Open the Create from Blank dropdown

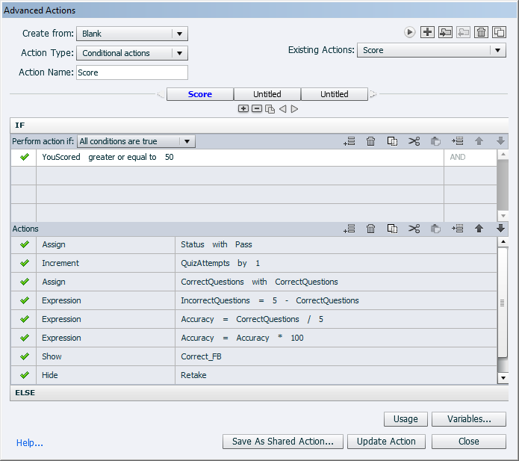tap(132, 34)
